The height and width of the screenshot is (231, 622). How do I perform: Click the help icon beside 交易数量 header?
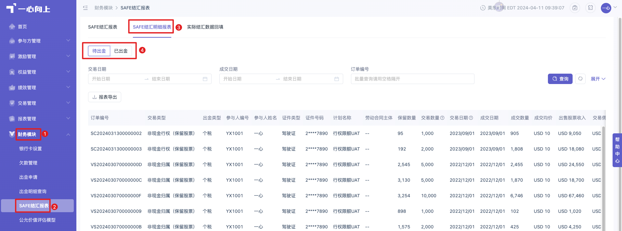(x=442, y=118)
